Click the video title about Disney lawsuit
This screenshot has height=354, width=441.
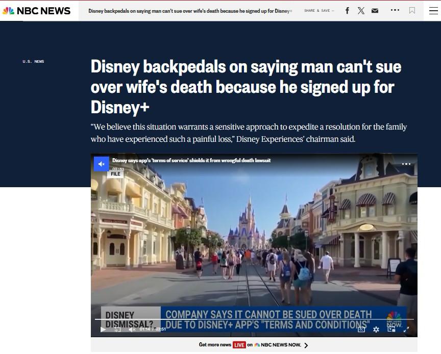[191, 161]
